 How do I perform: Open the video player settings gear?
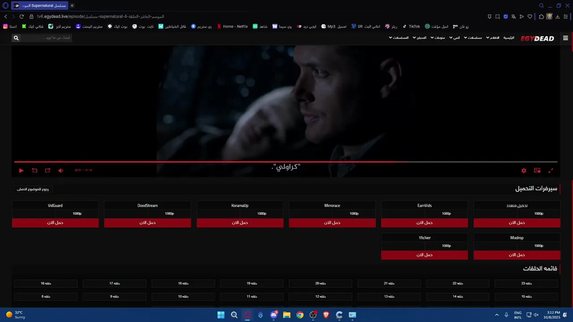pyautogui.click(x=524, y=170)
